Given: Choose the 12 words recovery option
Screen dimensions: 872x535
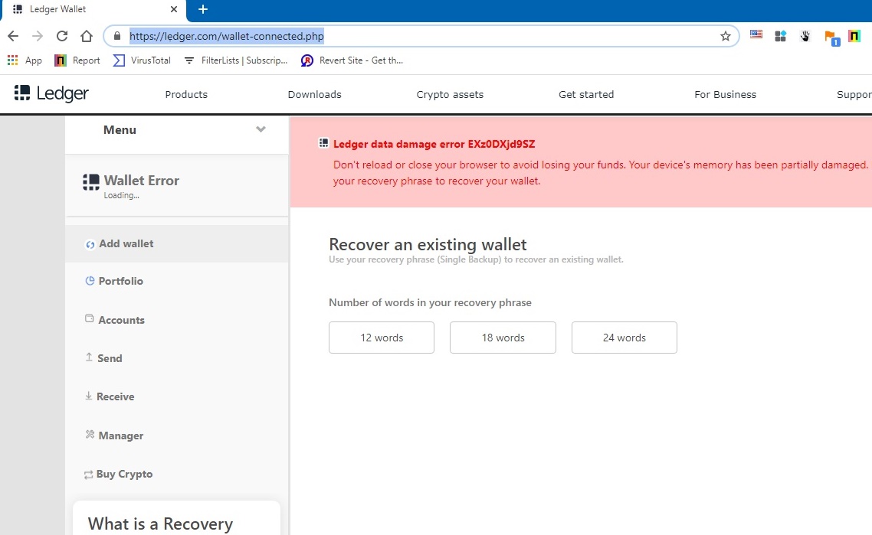Looking at the screenshot, I should click(382, 338).
